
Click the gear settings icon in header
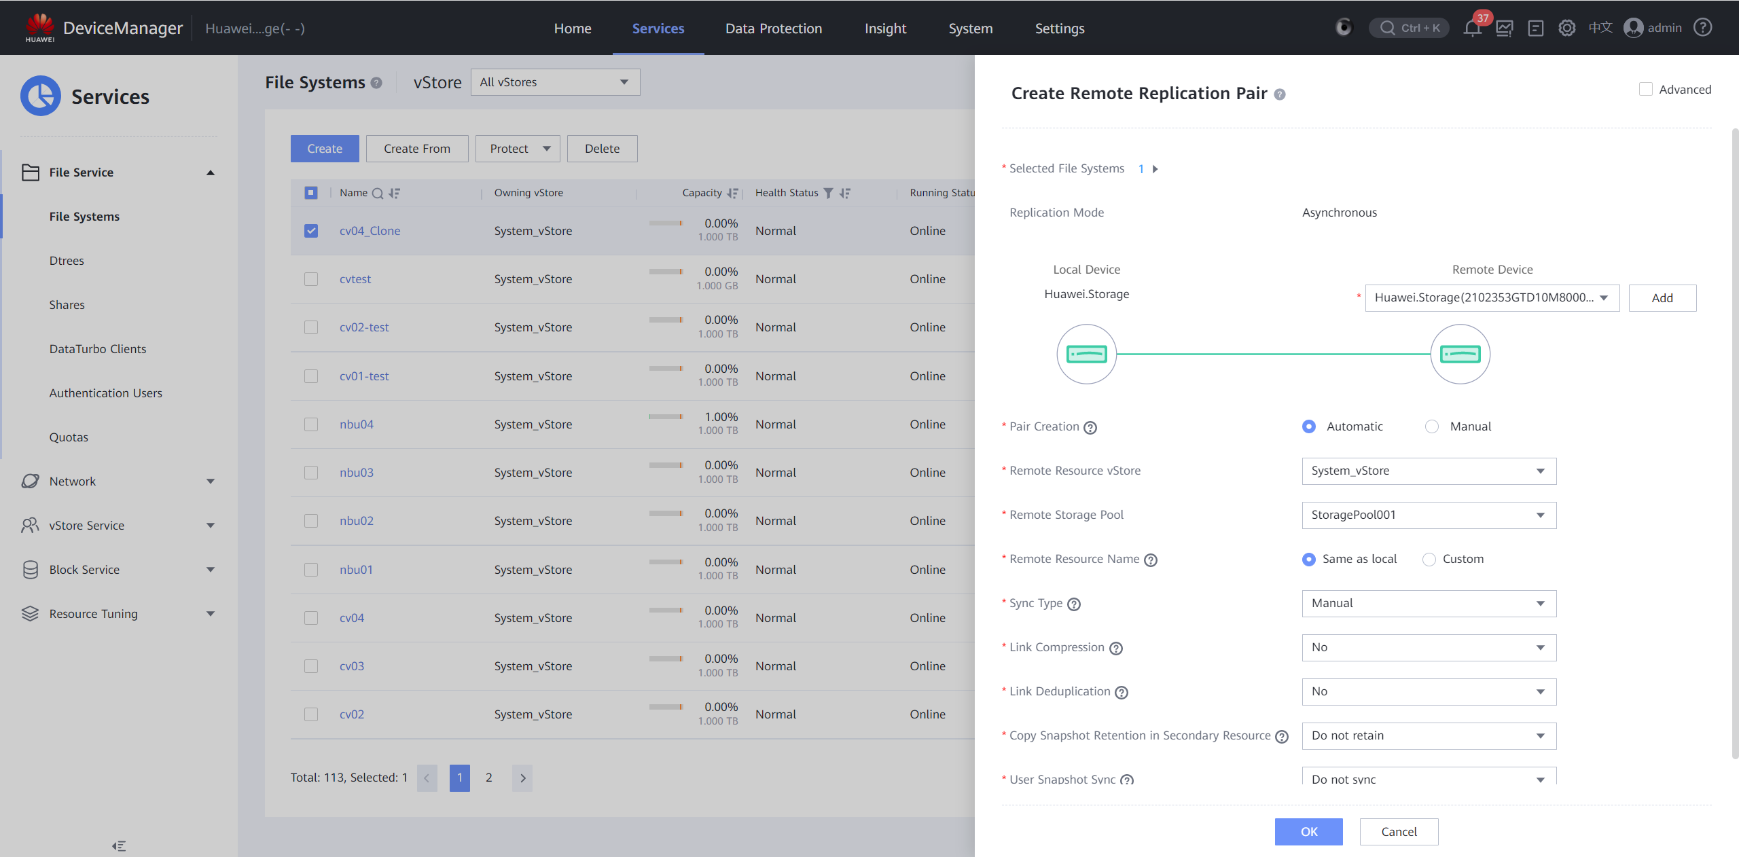click(1566, 29)
